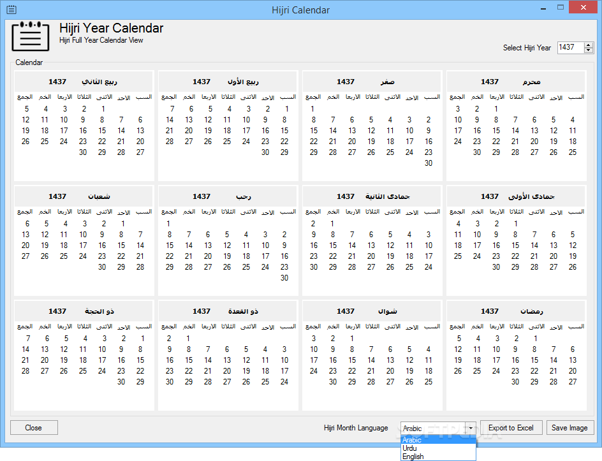Click day 30 in the Dhu al-Qadah month
This screenshot has width=602, height=461.
170,382
